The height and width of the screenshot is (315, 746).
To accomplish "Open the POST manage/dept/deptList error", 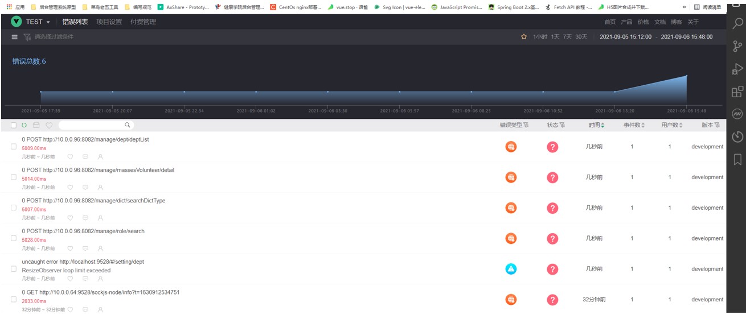I will coord(85,140).
